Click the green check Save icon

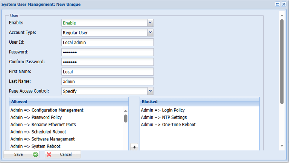pyautogui.click(x=35, y=154)
